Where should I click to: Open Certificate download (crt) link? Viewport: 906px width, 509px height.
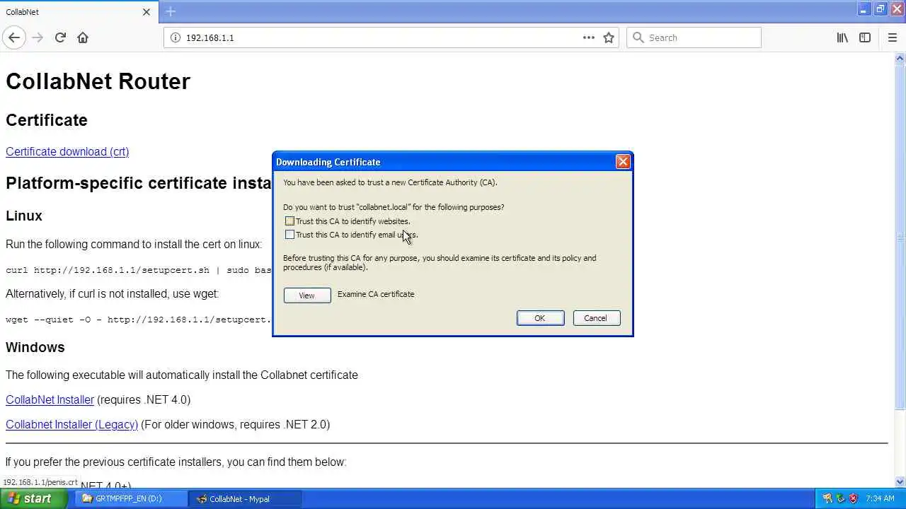(x=67, y=151)
